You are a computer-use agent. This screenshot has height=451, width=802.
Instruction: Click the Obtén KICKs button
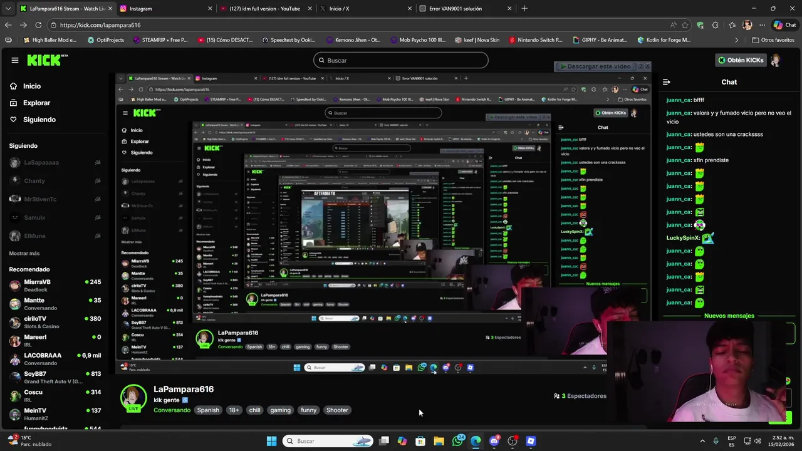(x=741, y=60)
